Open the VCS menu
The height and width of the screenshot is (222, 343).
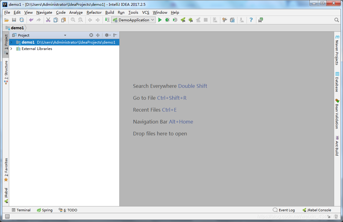(146, 13)
